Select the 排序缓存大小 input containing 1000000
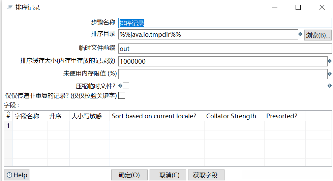 (222, 61)
